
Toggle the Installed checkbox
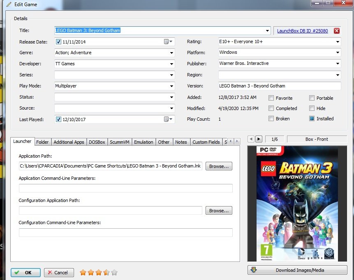(x=312, y=119)
